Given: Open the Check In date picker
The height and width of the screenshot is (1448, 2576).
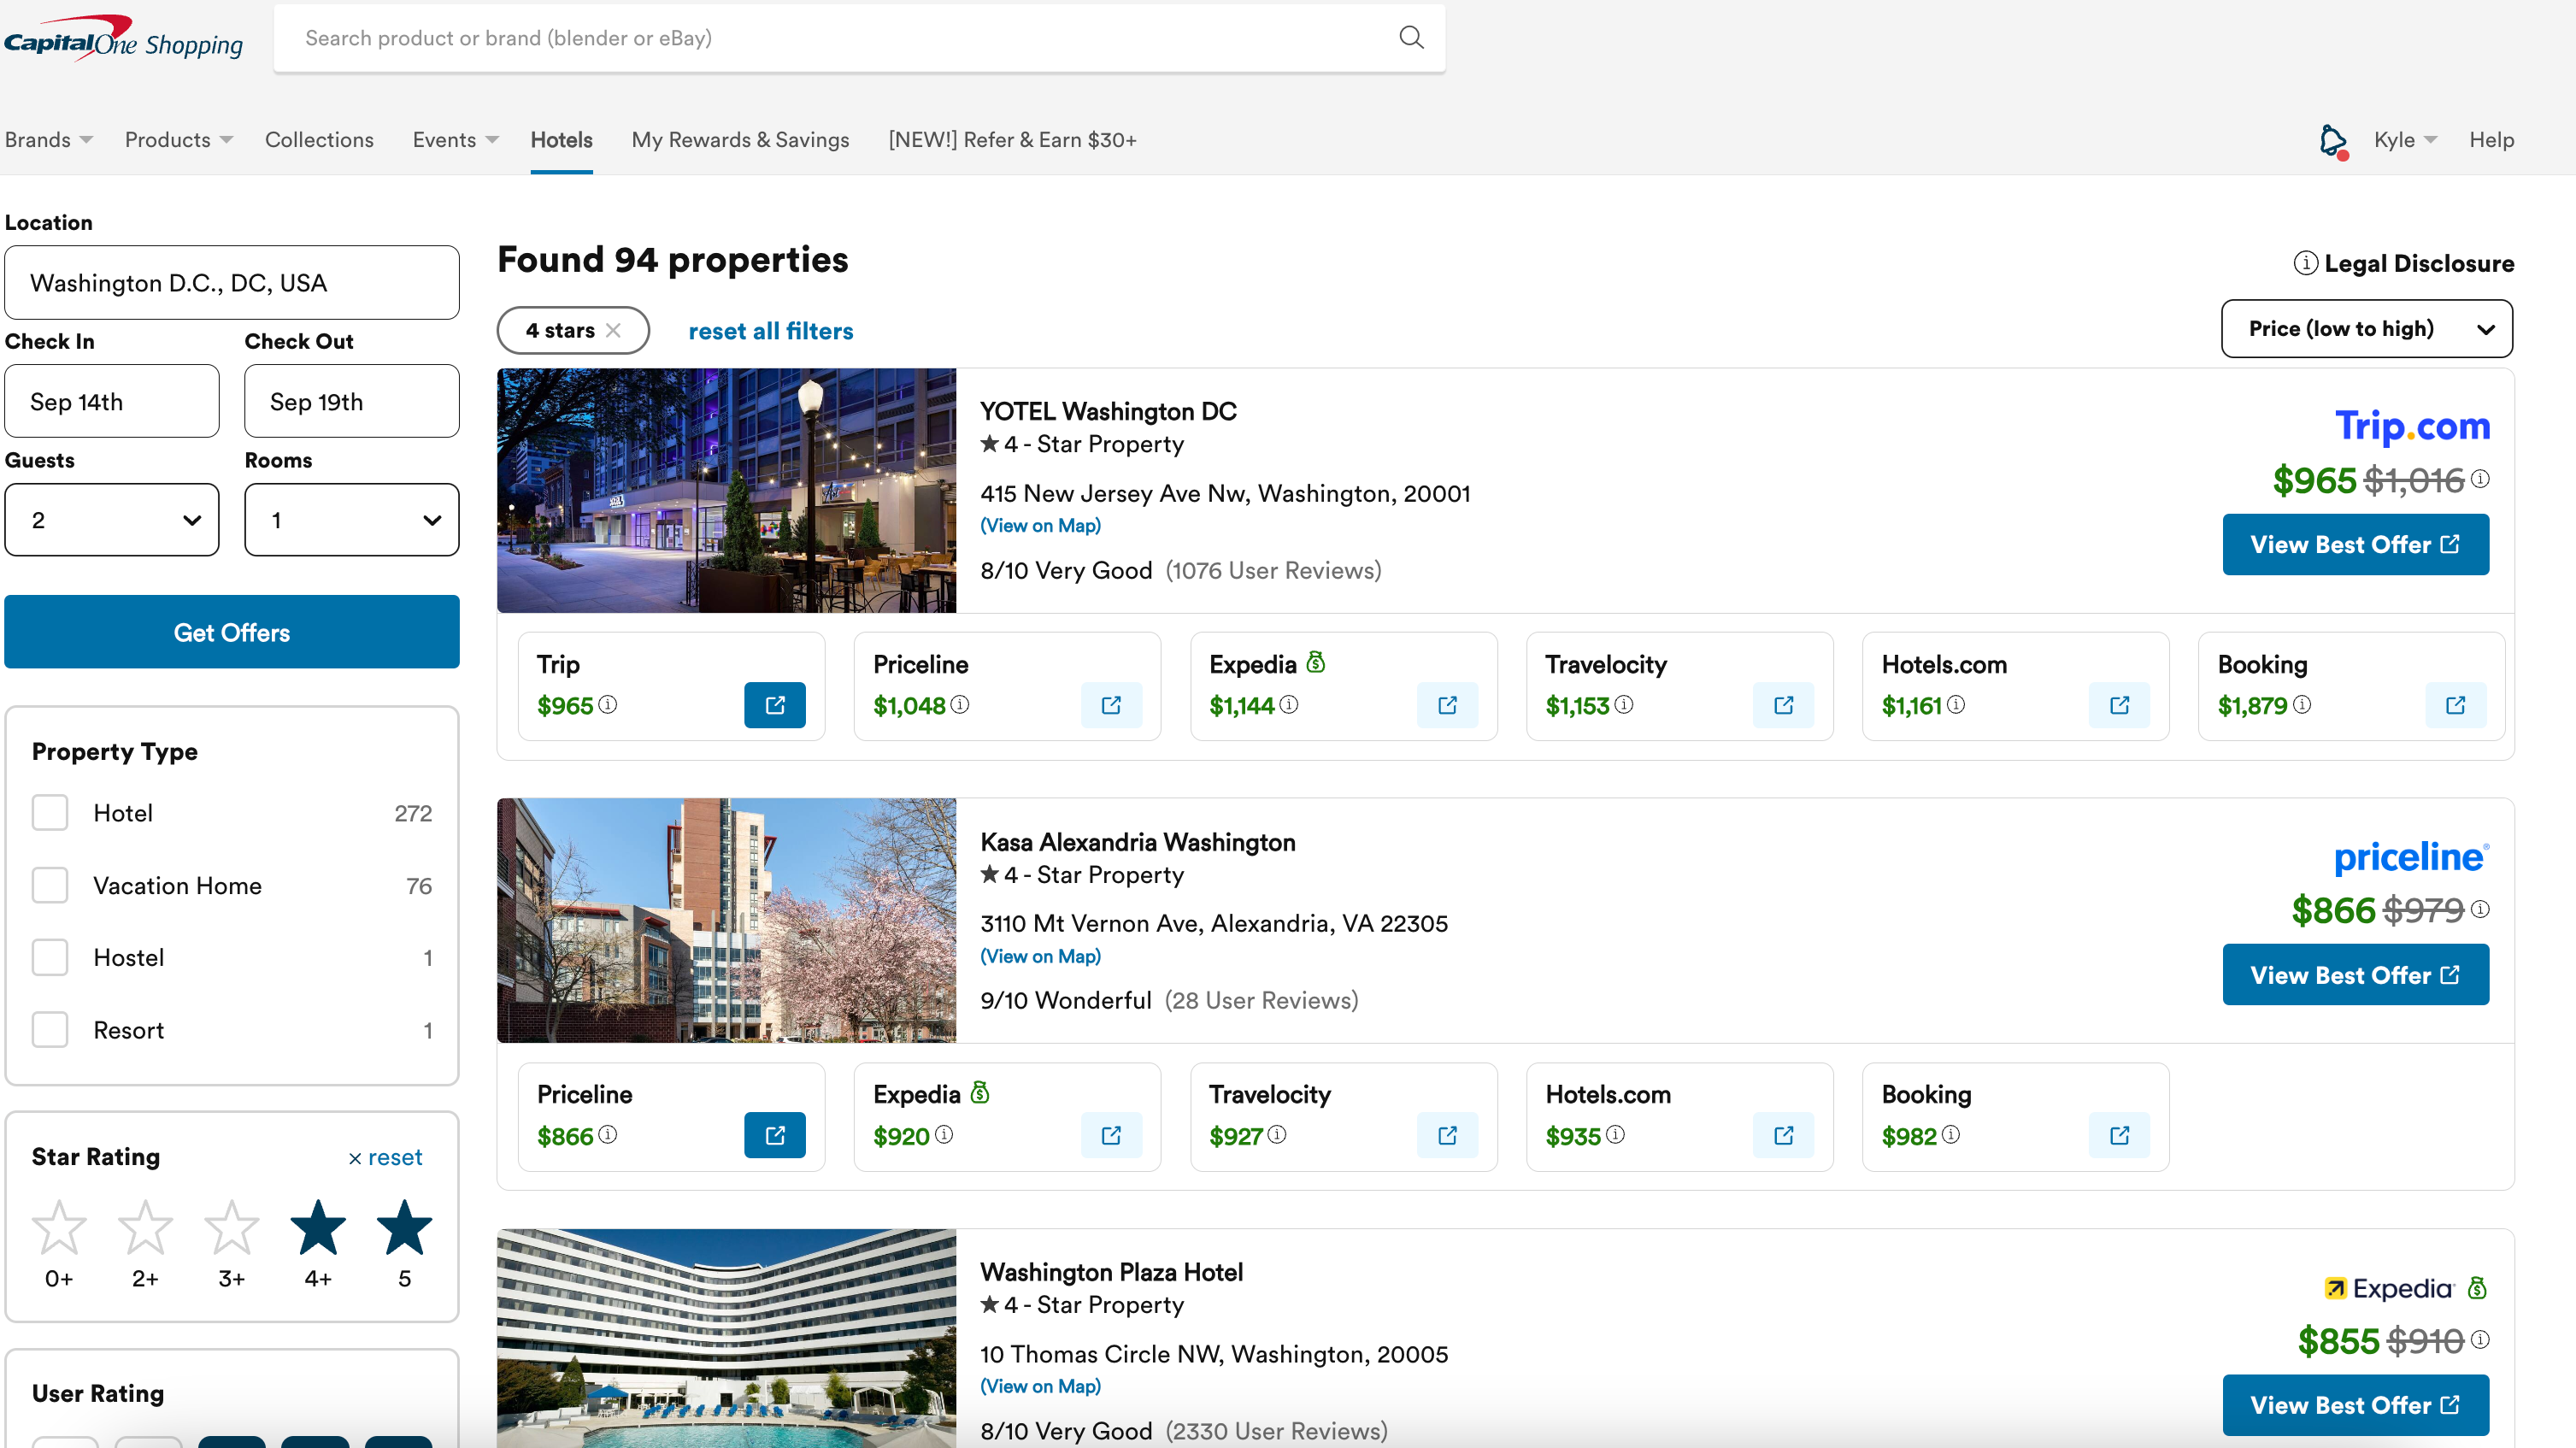Looking at the screenshot, I should click(x=112, y=401).
